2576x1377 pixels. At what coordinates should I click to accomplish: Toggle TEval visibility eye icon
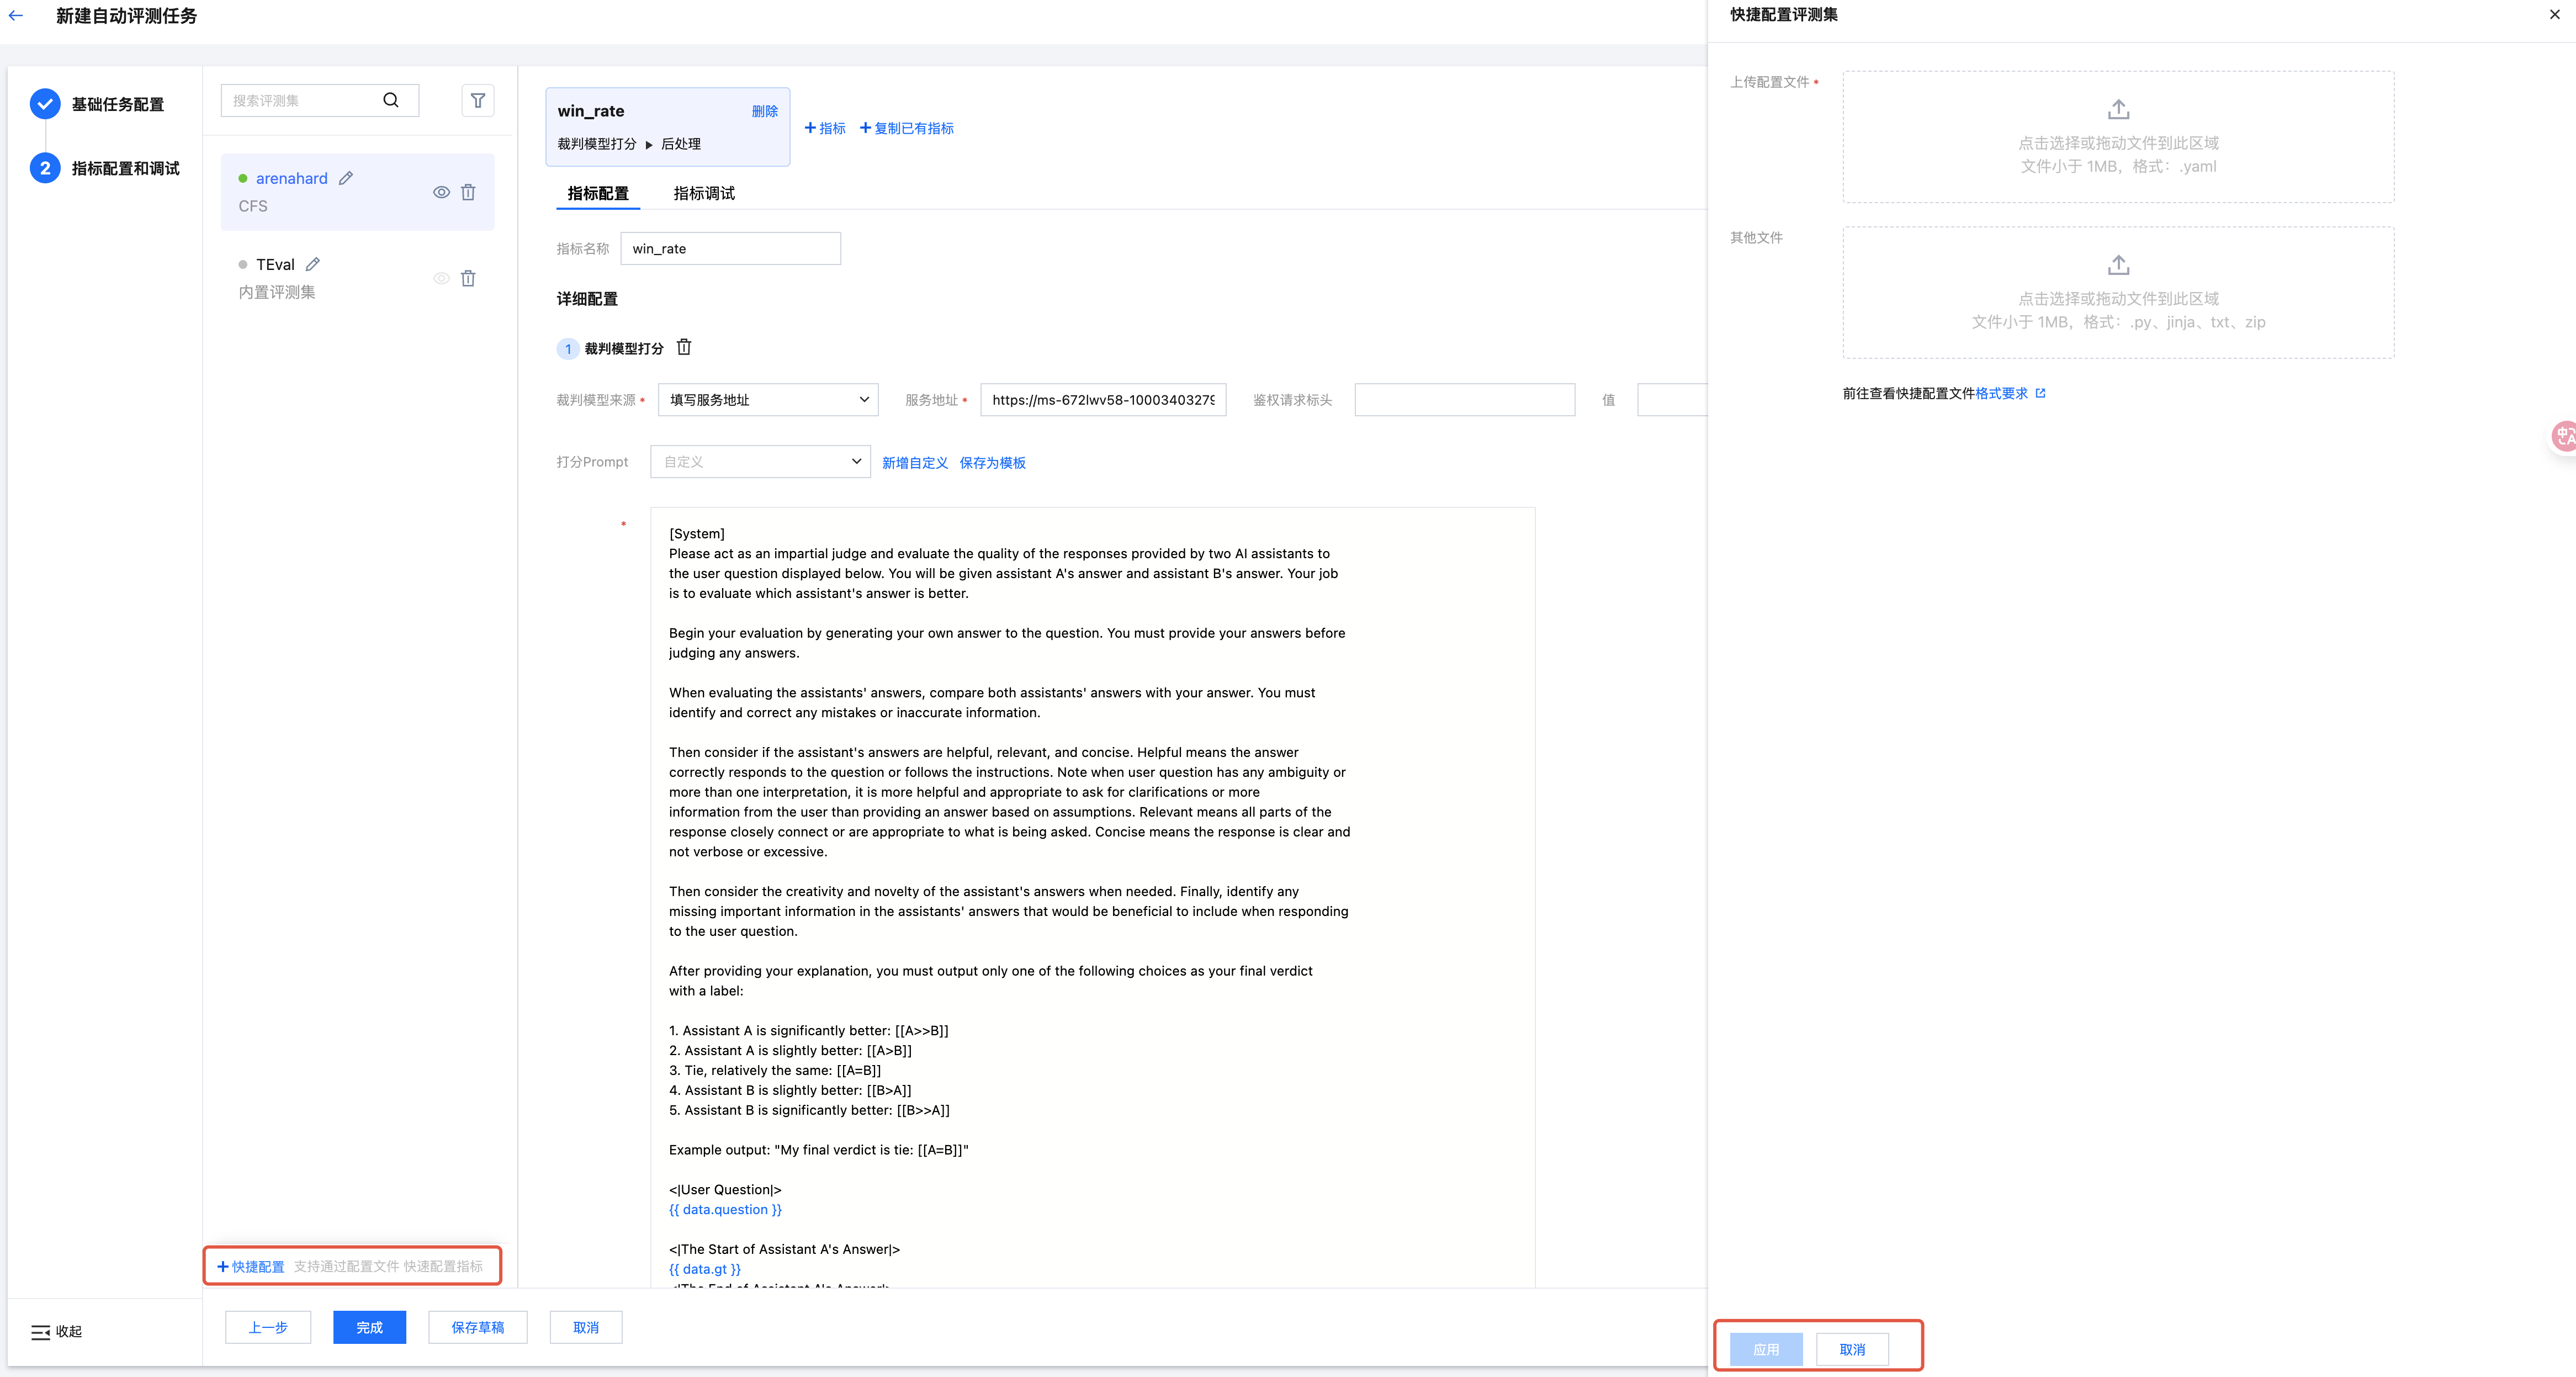[441, 278]
